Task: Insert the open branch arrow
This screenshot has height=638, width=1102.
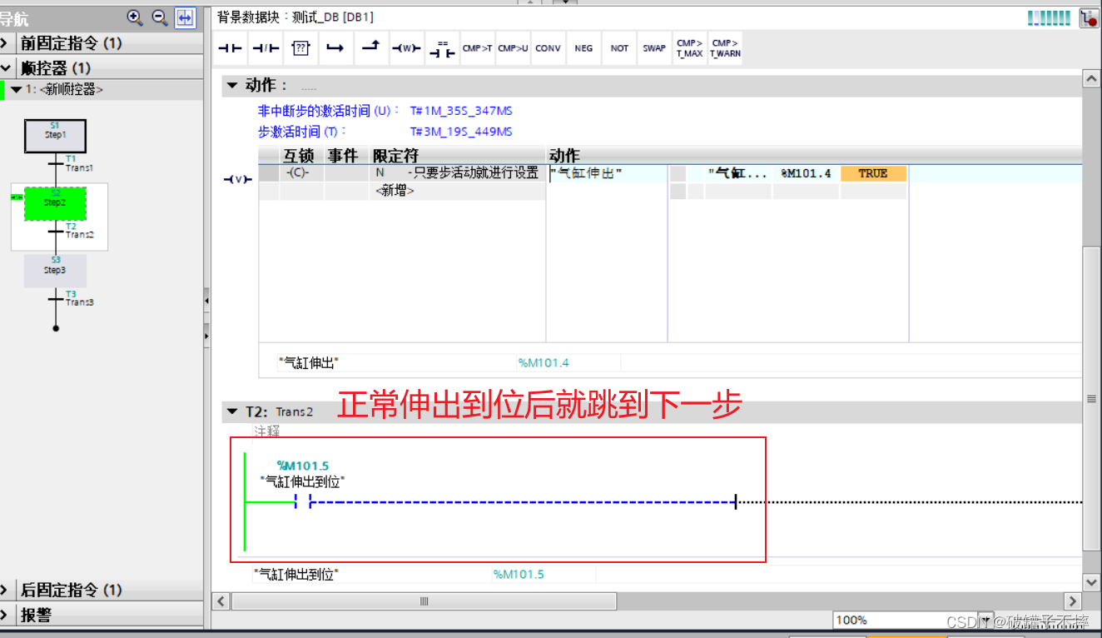Action: 335,48
